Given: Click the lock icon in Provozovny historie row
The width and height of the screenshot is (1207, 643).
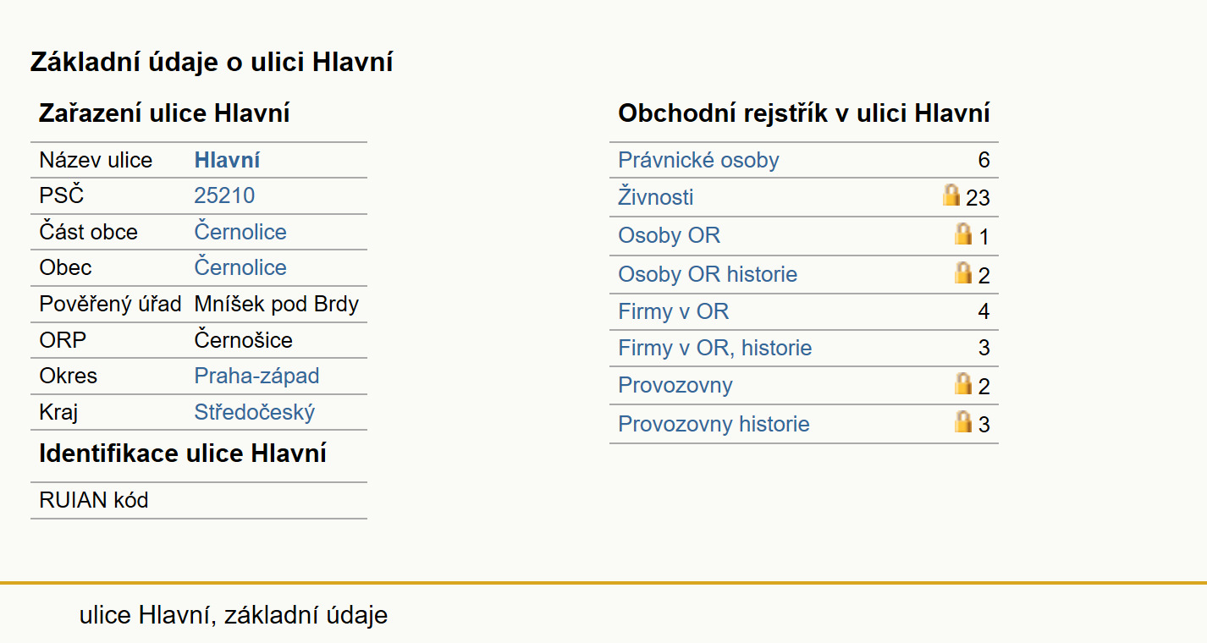Looking at the screenshot, I should (x=963, y=421).
